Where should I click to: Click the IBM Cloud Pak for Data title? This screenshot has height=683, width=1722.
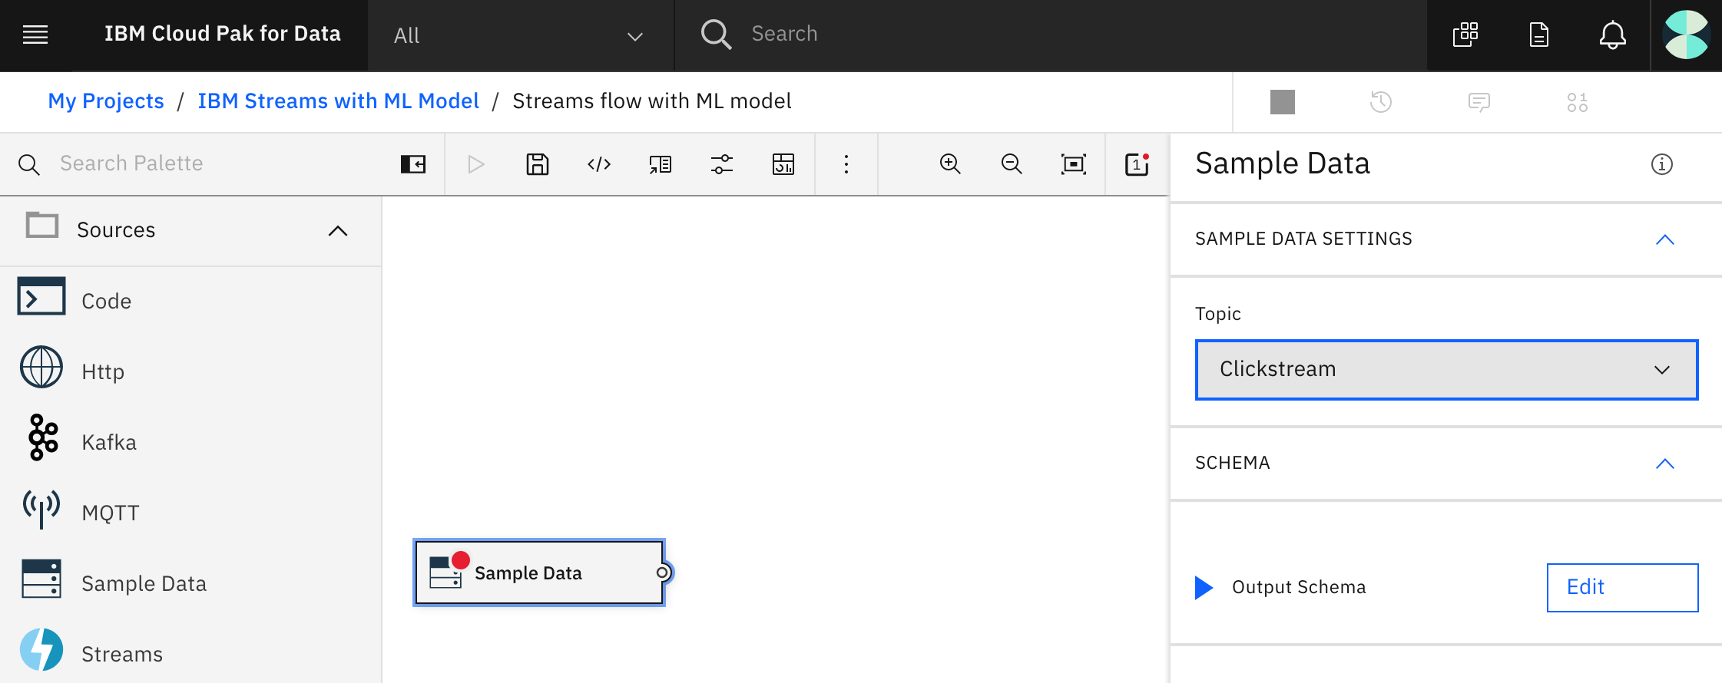(222, 34)
